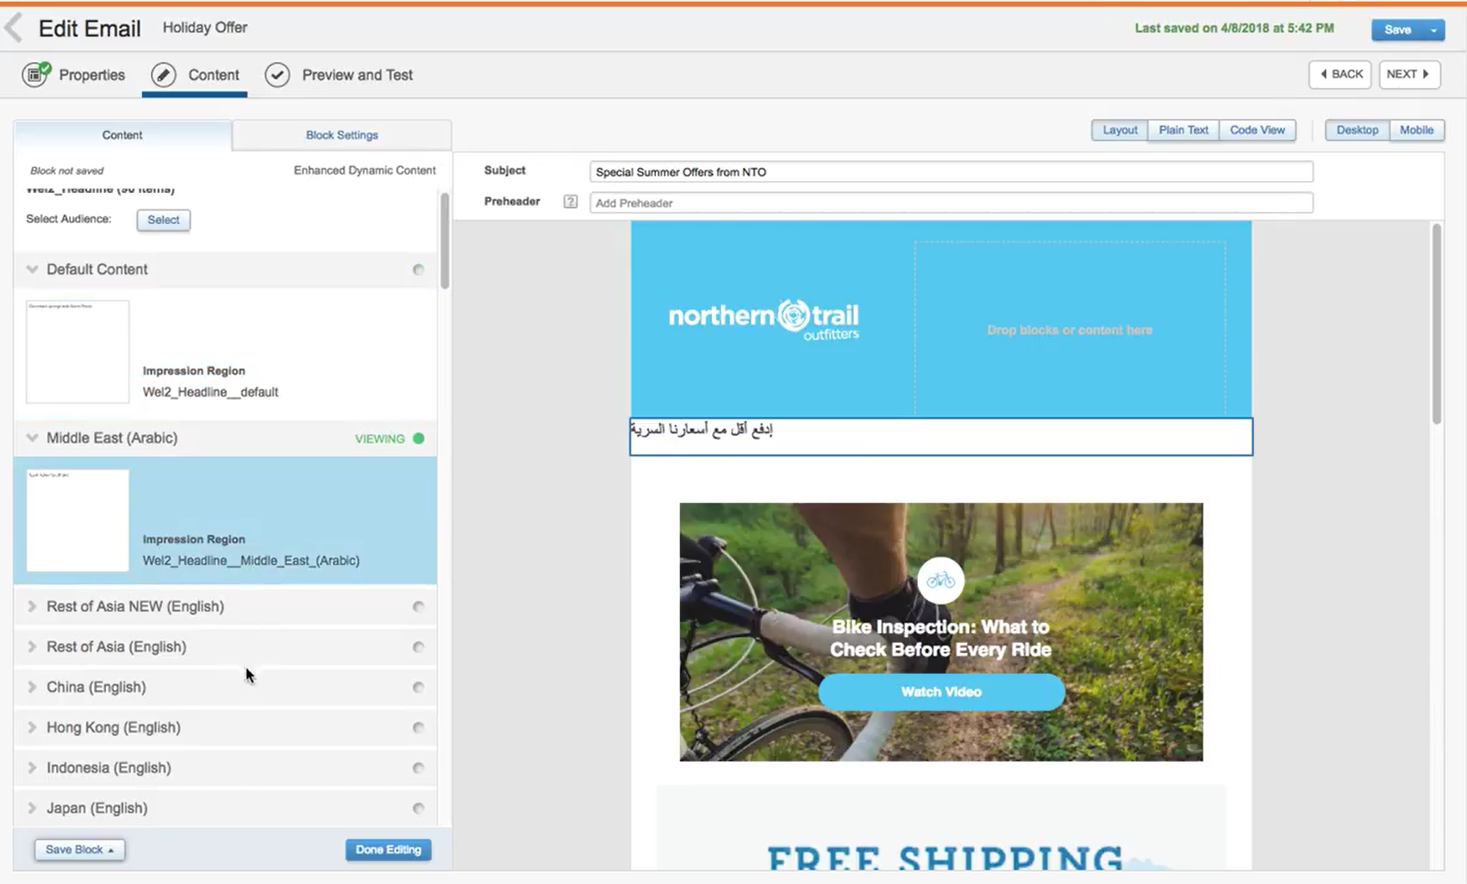Expand Rest of Asia NEW (English)

point(32,607)
